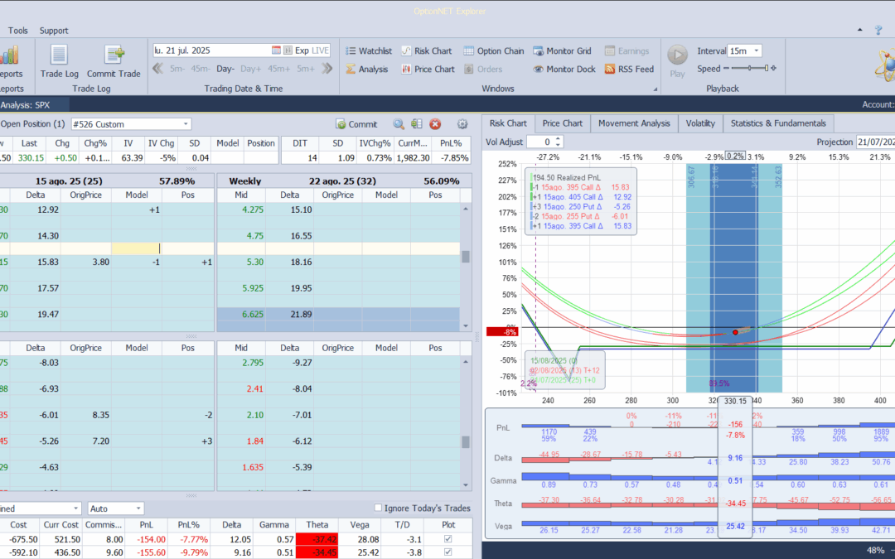Toggle Plot checkbox for -154.00 row

448,539
